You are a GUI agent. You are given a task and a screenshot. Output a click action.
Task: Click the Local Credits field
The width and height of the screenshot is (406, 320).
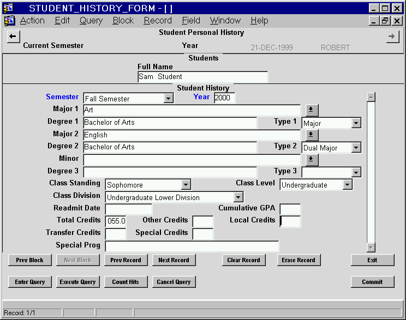point(290,221)
